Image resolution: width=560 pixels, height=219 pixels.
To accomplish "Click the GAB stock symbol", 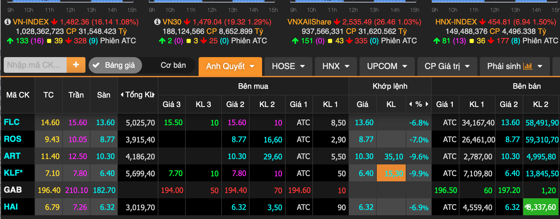I will coord(13,190).
